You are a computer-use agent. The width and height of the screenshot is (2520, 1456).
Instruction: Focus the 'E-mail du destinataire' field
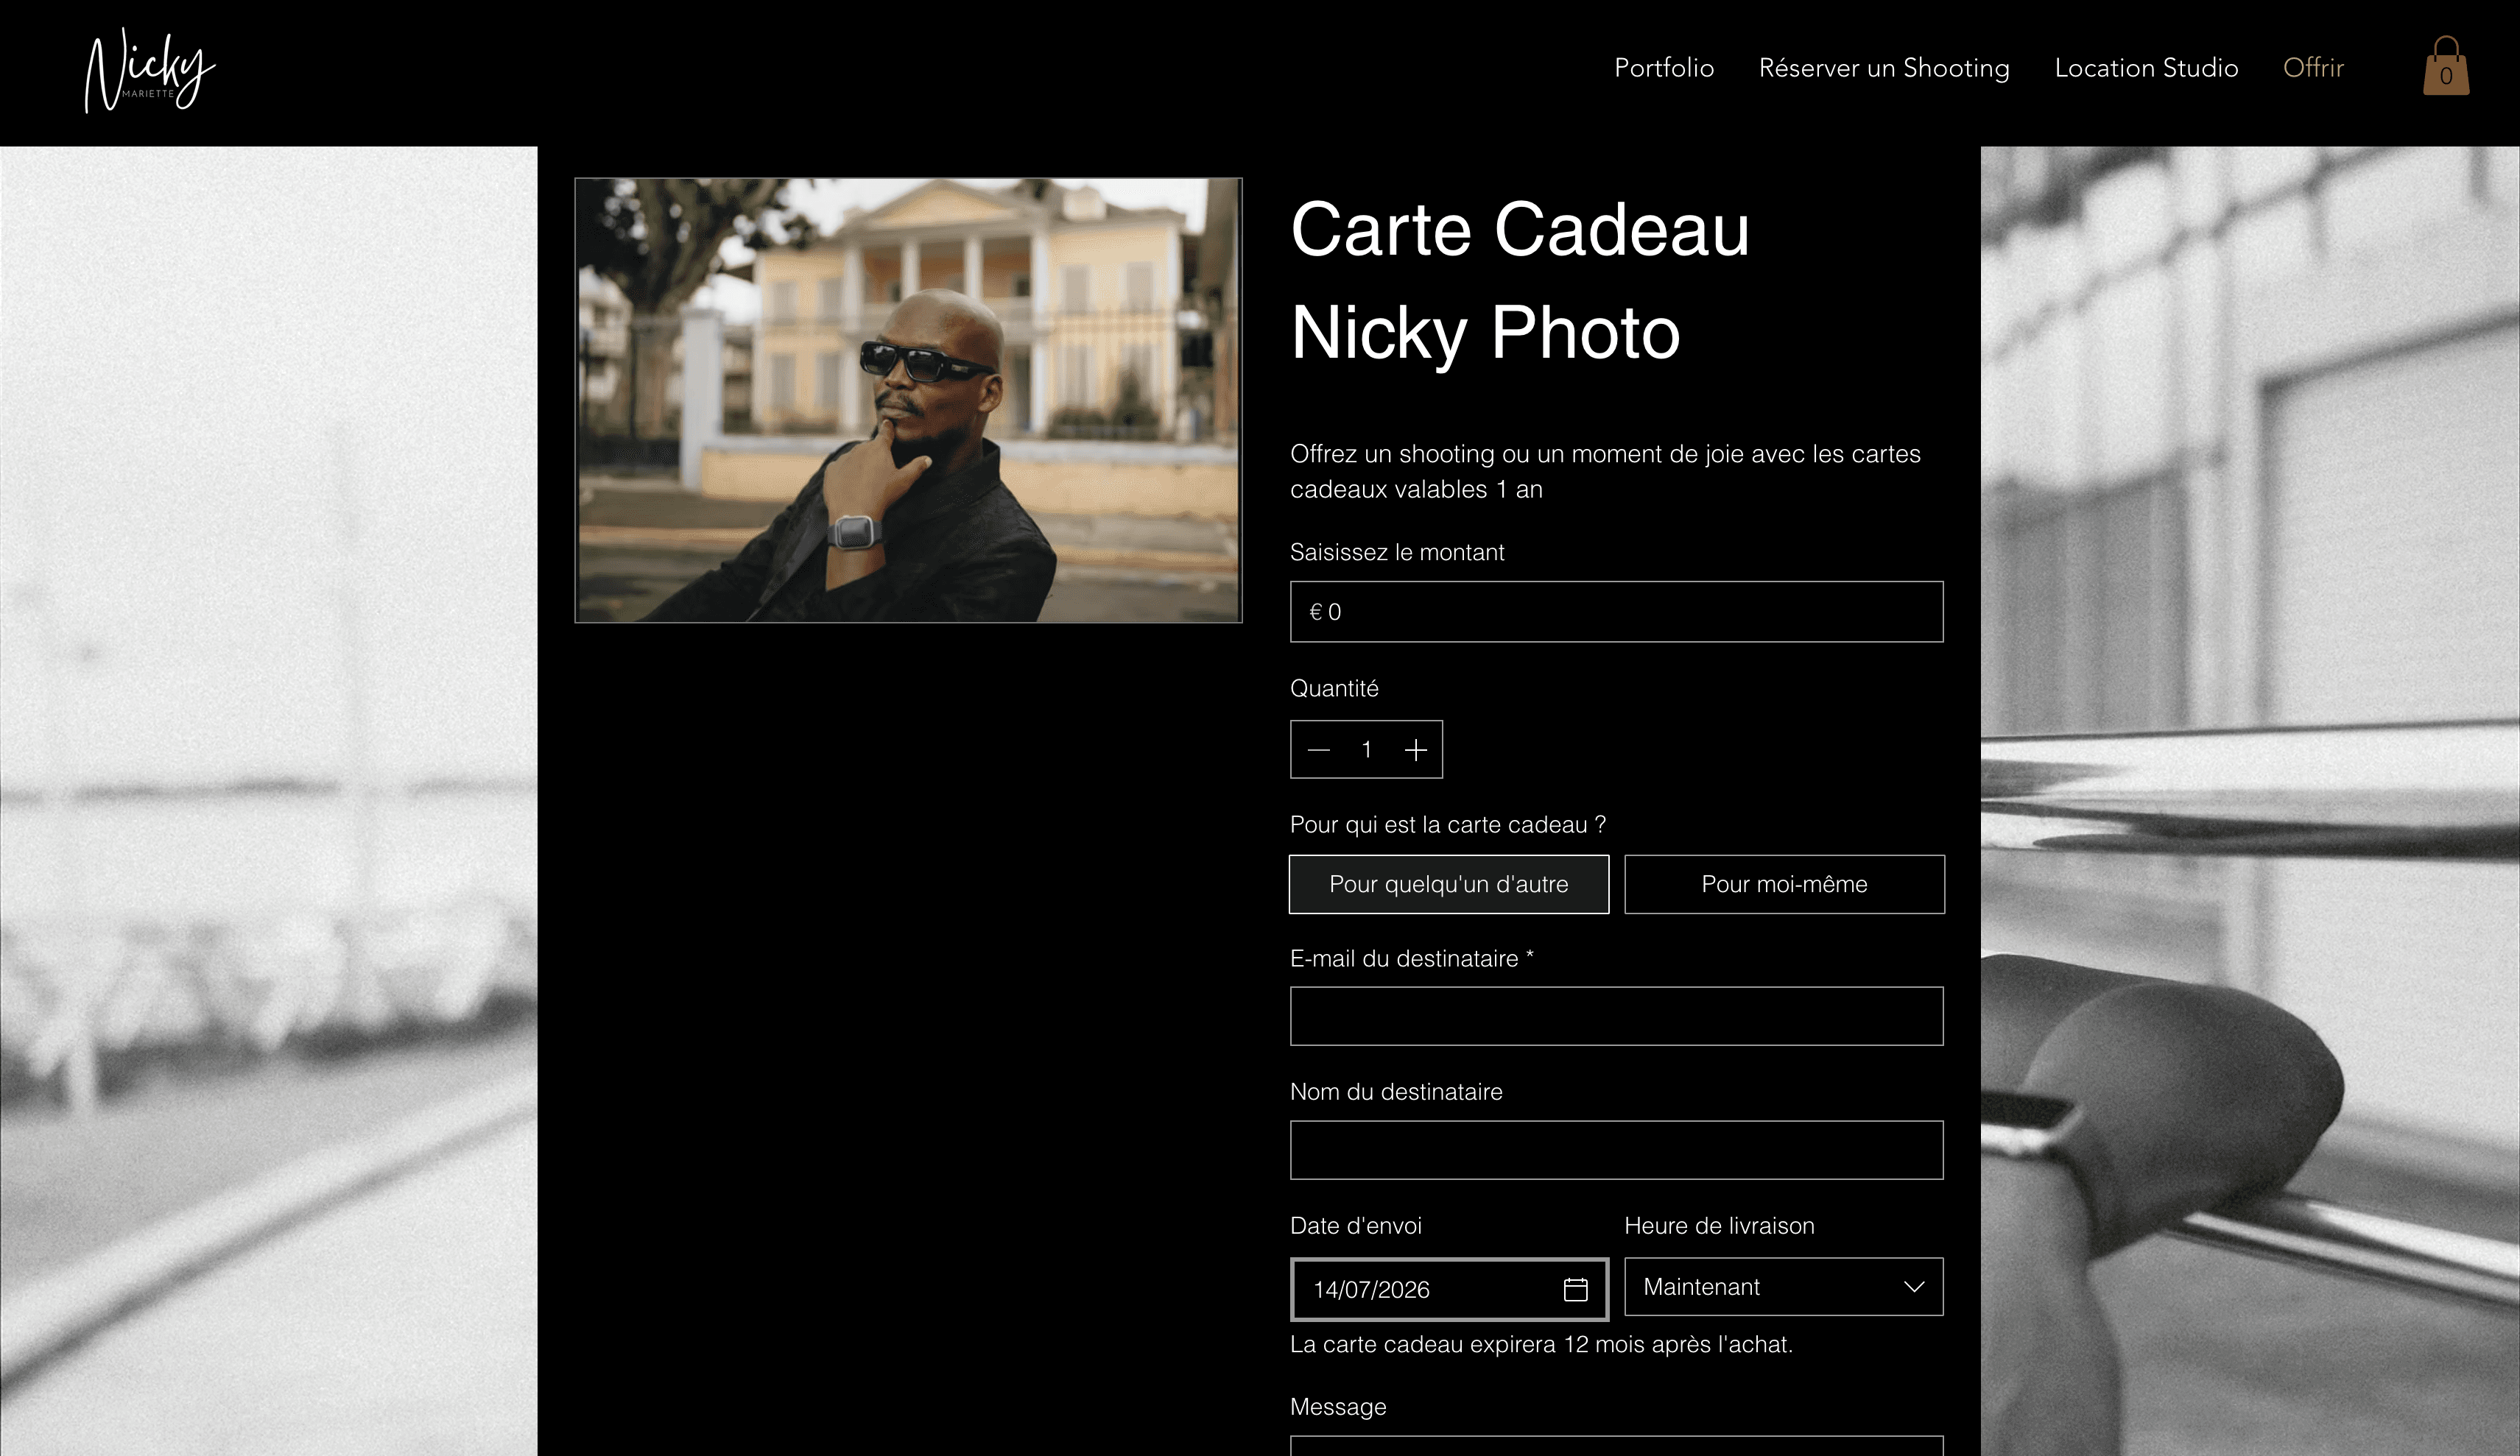pos(1616,1017)
